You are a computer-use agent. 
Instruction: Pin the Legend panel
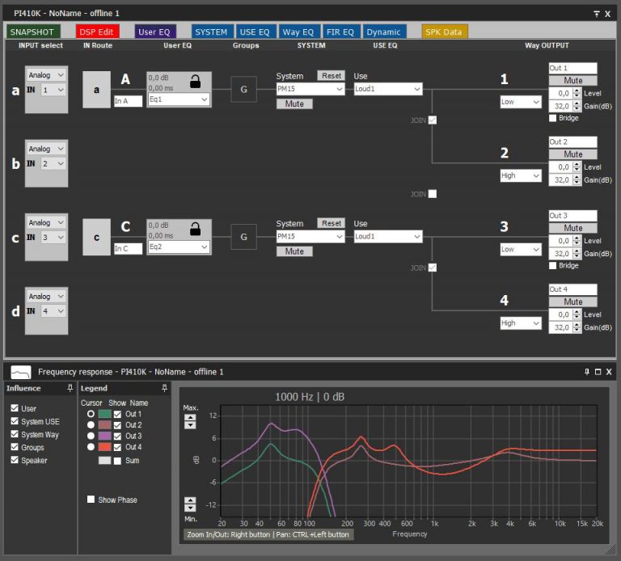pos(165,389)
